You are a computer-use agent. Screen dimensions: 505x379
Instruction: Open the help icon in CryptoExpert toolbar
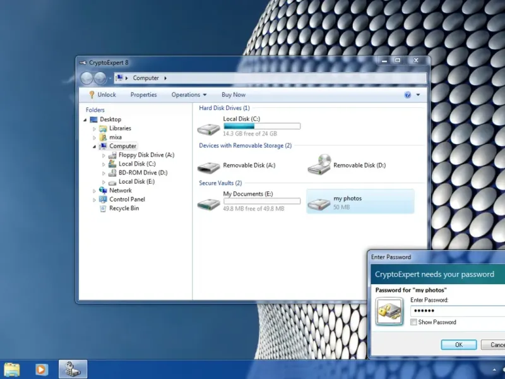tap(407, 95)
